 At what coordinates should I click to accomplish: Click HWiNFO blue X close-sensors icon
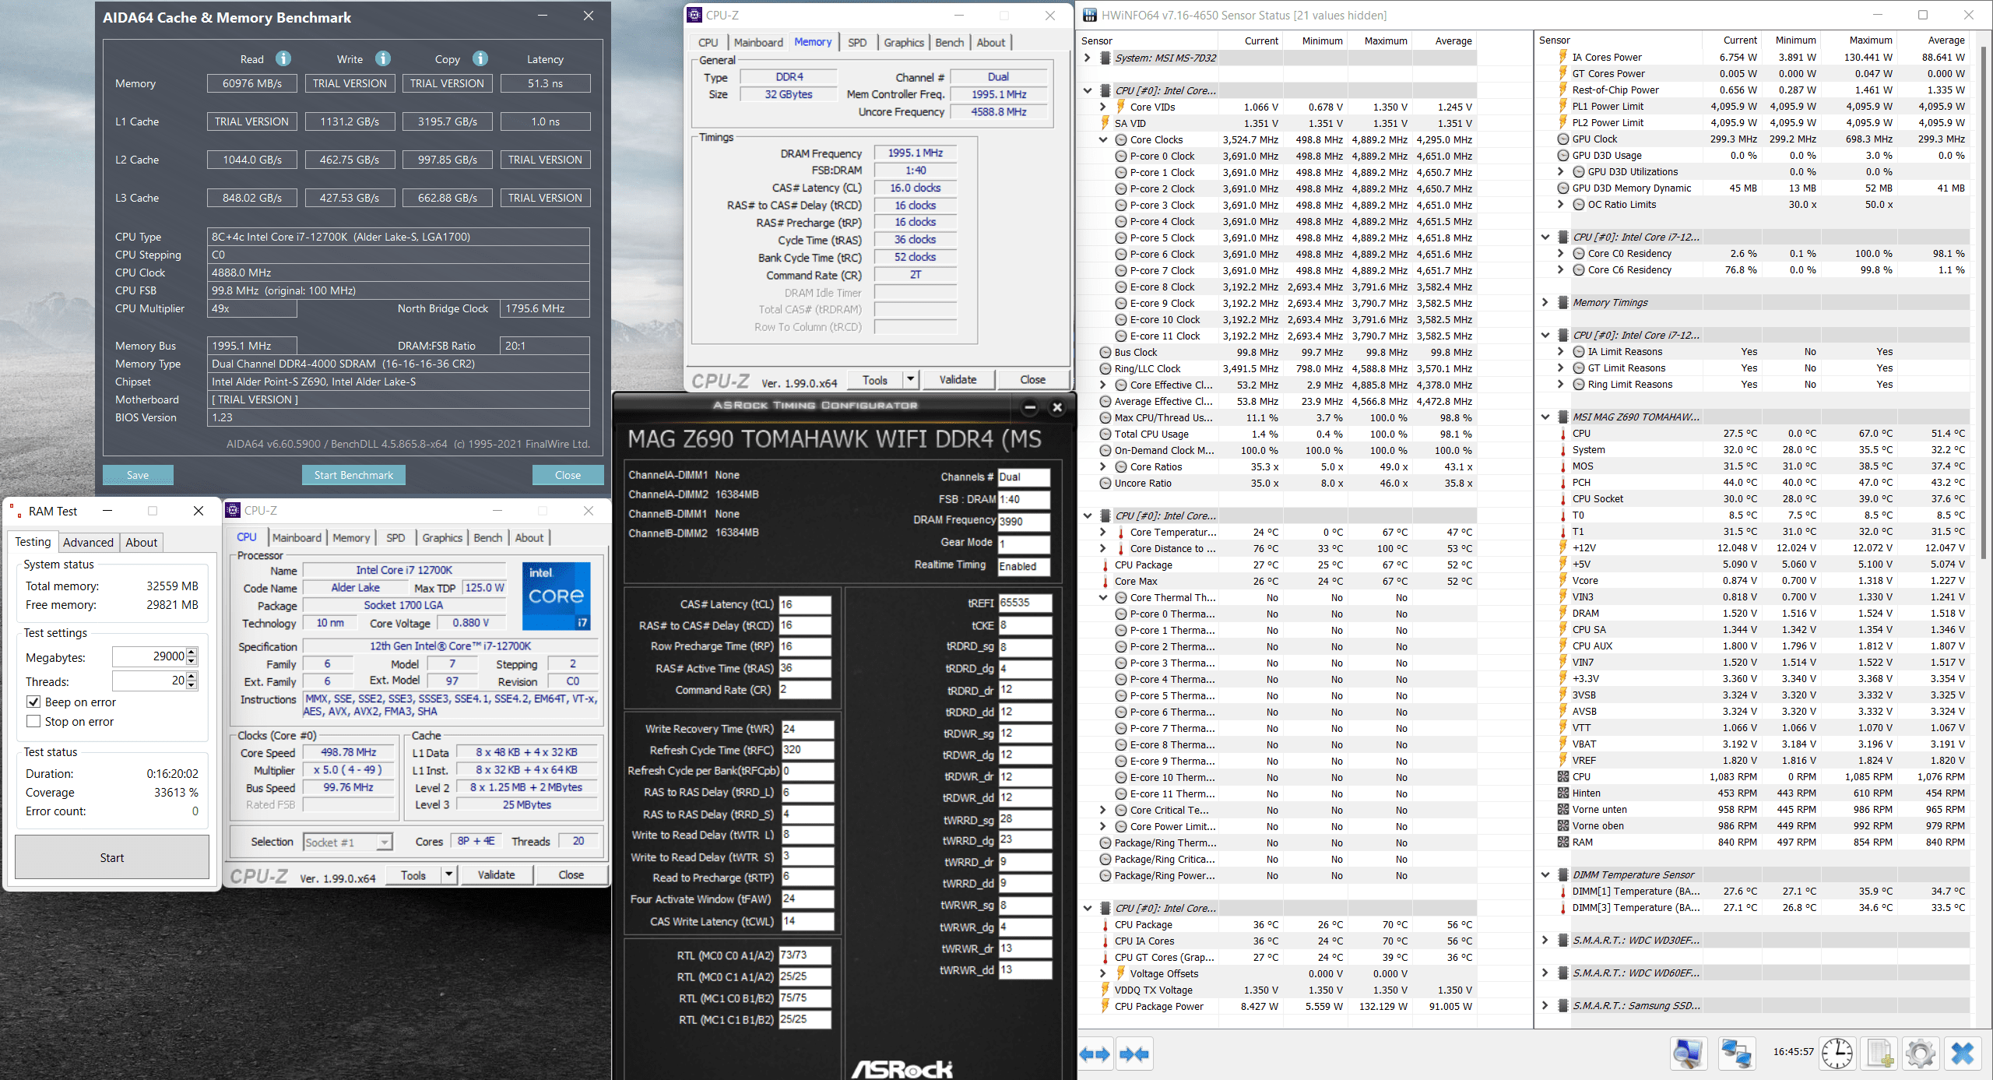click(x=1963, y=1054)
